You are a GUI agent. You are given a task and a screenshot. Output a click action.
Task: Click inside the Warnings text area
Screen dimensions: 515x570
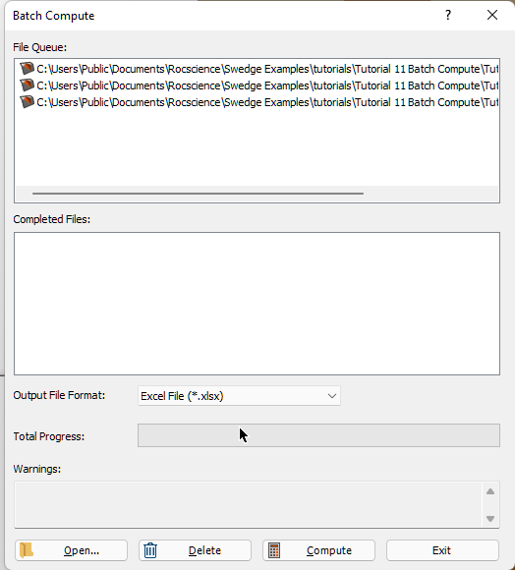pos(248,504)
